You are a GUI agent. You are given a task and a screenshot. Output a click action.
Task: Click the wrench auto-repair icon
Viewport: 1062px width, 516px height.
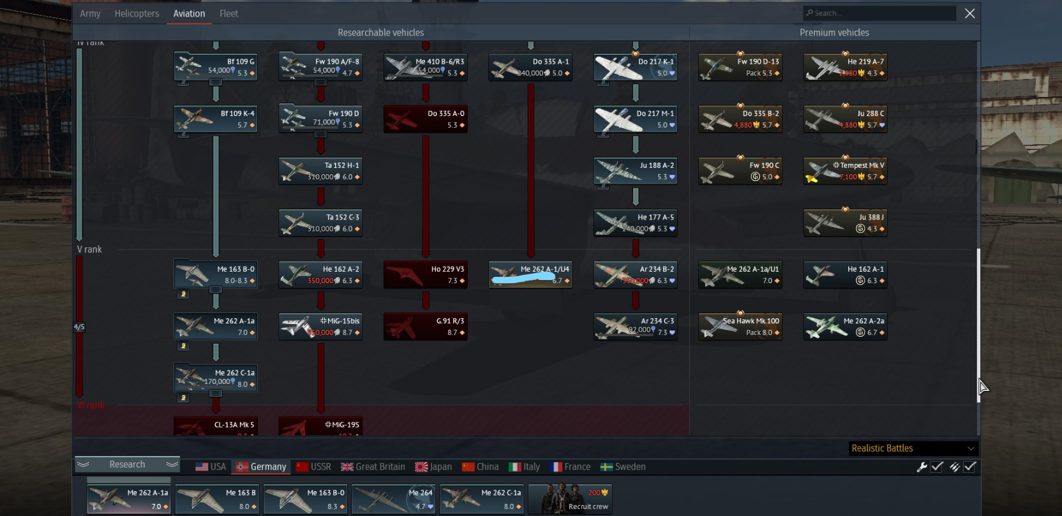point(922,467)
